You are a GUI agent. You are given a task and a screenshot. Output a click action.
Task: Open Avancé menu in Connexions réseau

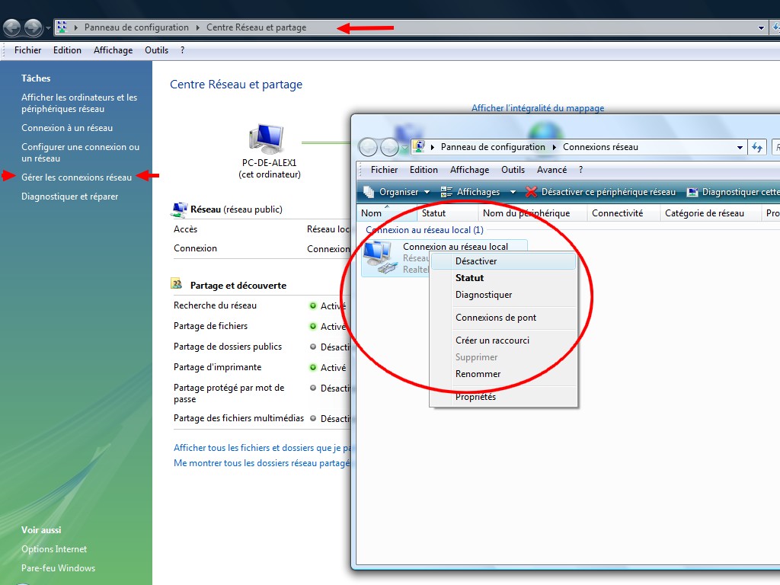(x=551, y=170)
